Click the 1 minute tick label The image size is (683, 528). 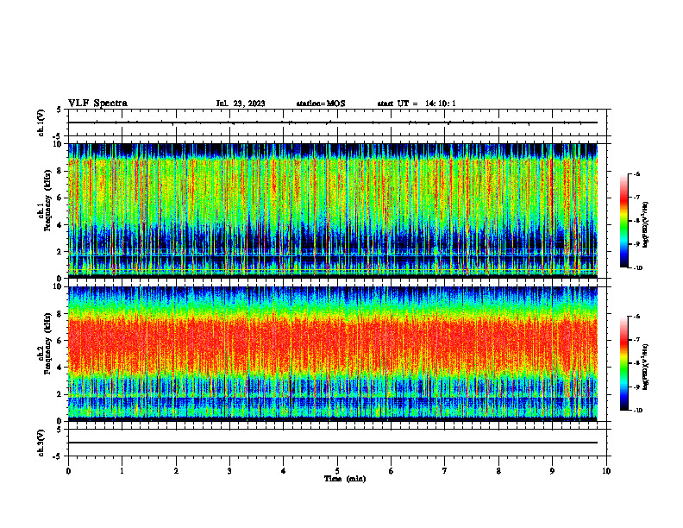click(122, 471)
